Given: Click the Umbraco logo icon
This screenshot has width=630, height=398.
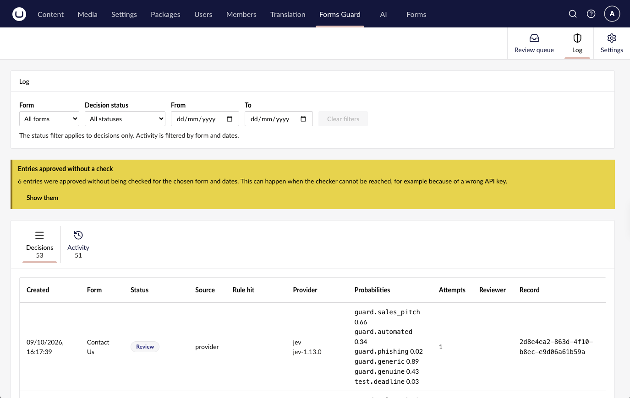Looking at the screenshot, I should coord(19,14).
